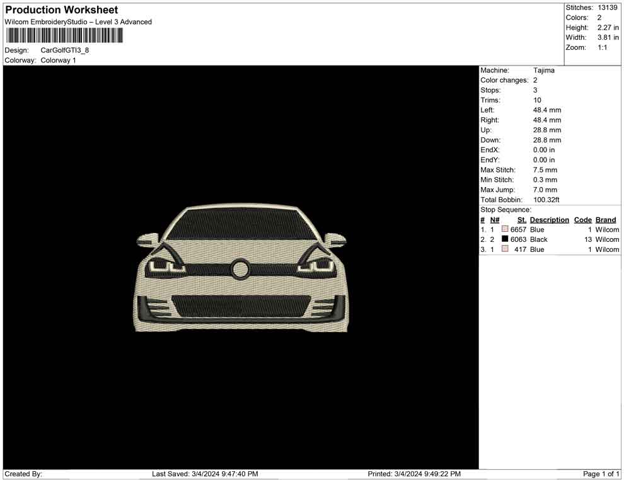This screenshot has width=624, height=480.
Task: Click the pink swatch for stop 1
Action: [505, 229]
